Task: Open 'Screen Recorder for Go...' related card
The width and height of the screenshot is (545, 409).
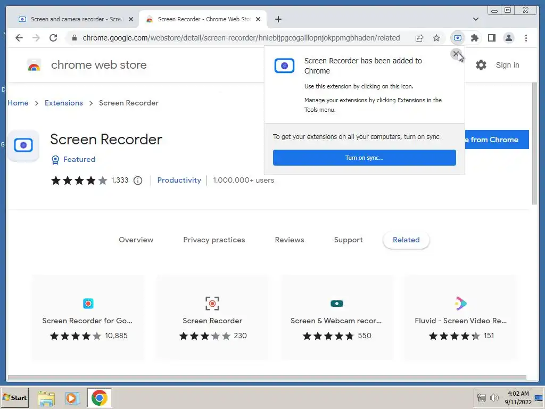Action: [88, 317]
